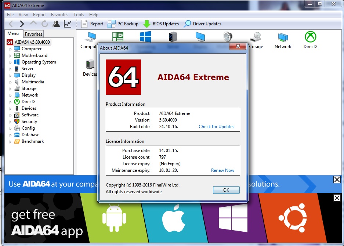Select Database in the tree
The image size is (344, 246).
pyautogui.click(x=30, y=135)
